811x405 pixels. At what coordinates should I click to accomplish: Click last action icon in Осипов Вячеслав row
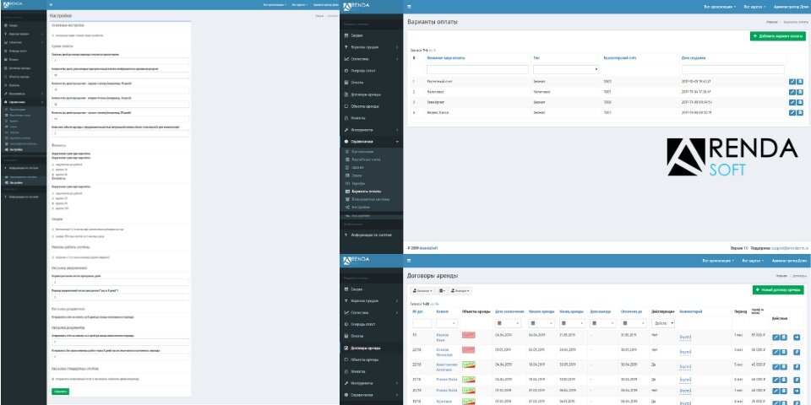[797, 353]
